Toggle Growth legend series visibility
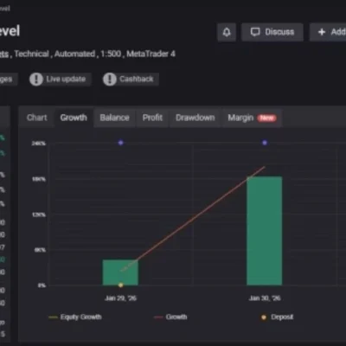This screenshot has width=346, height=346. point(170,317)
